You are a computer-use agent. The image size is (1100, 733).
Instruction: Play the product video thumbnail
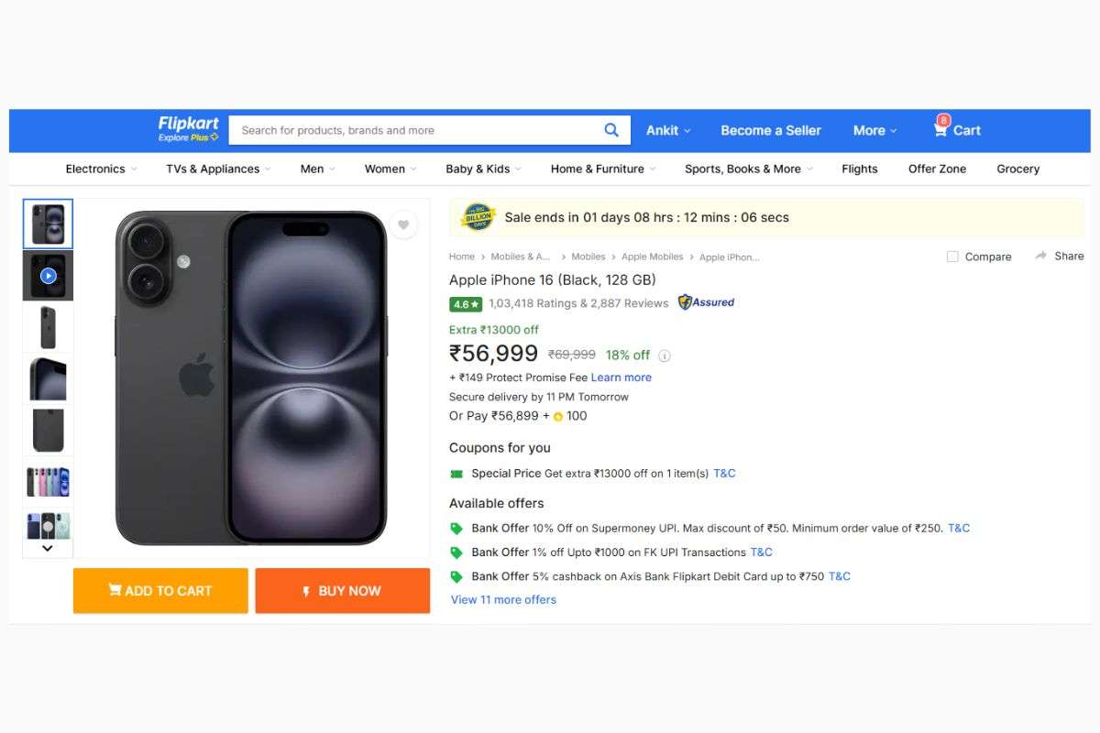coord(48,275)
